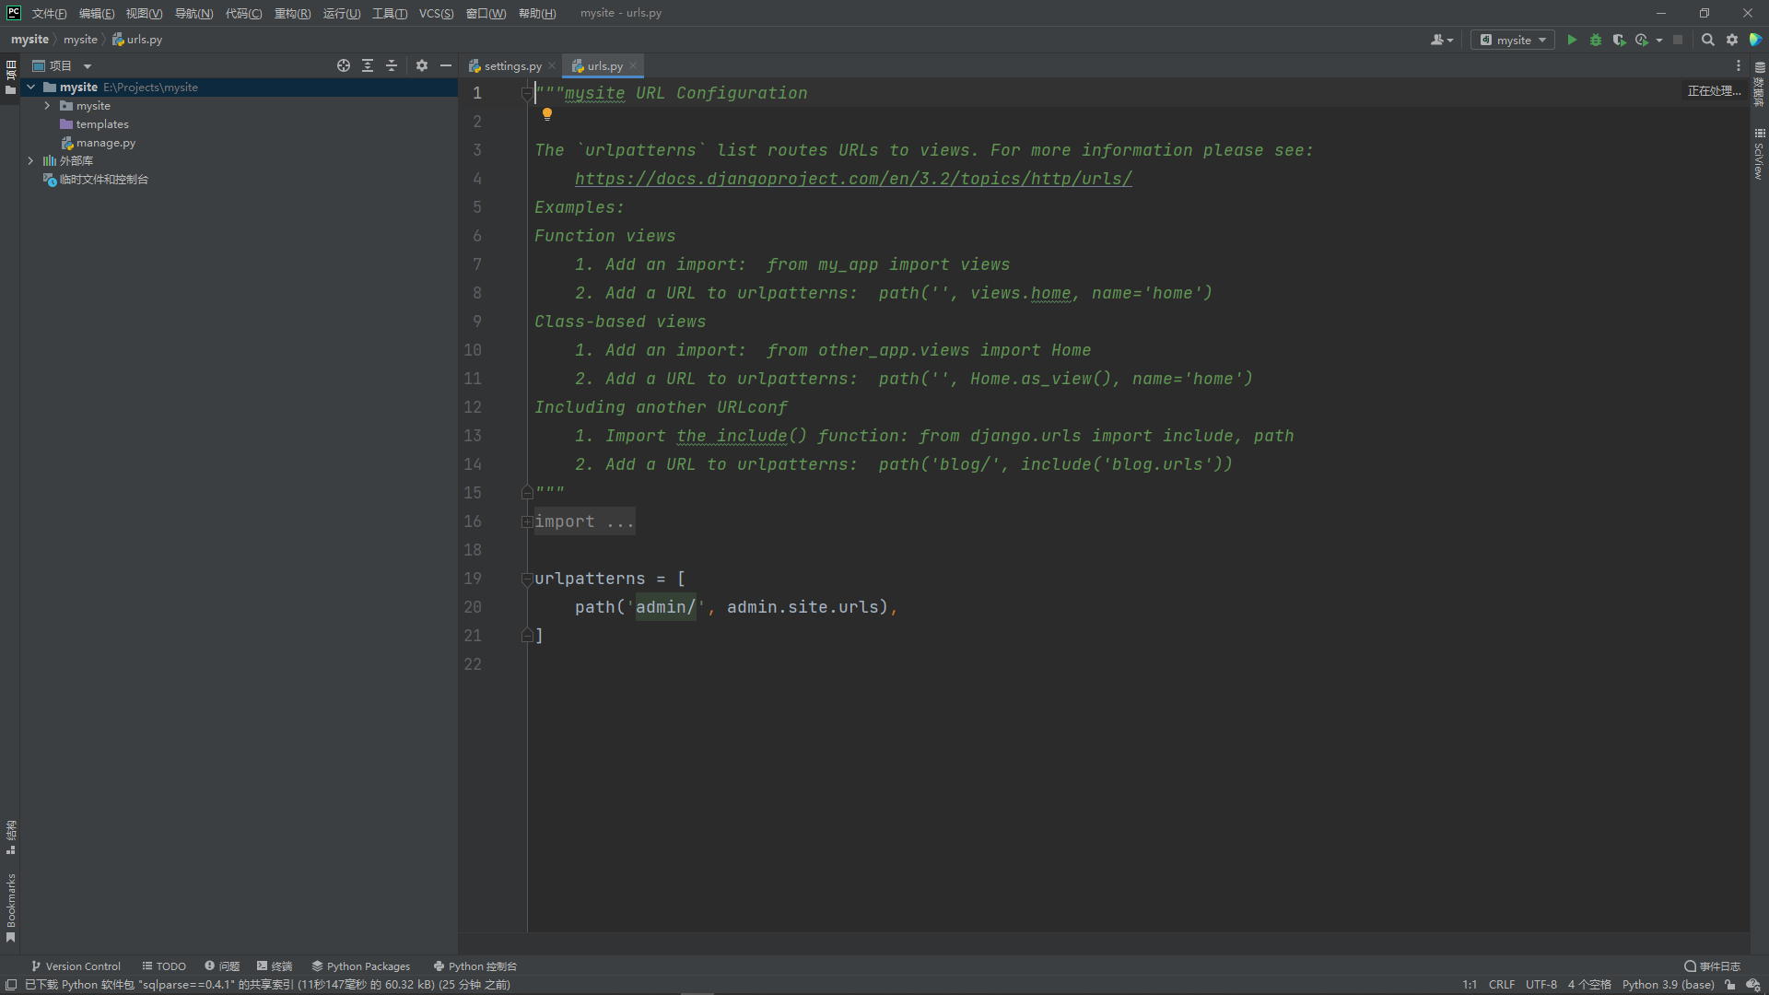Collapse all in project panel
The image size is (1769, 995).
click(392, 65)
